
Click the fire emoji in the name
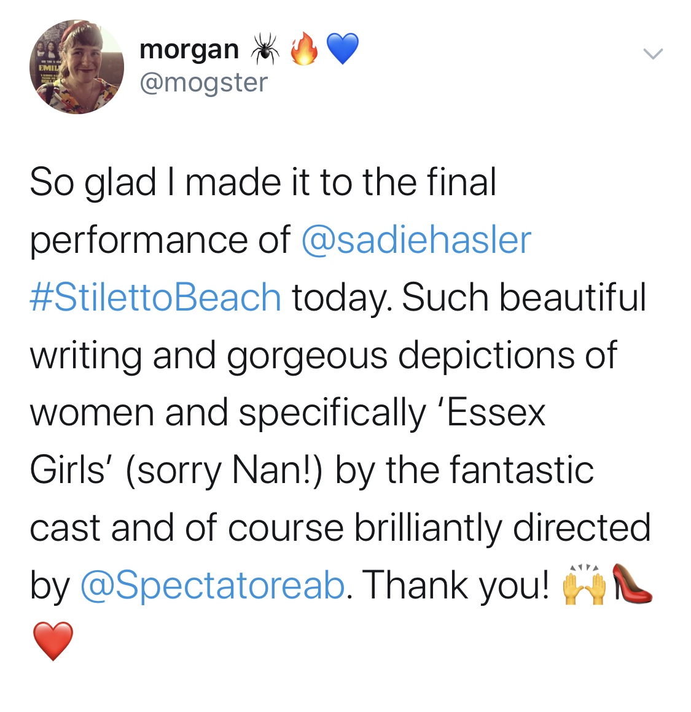(x=305, y=49)
